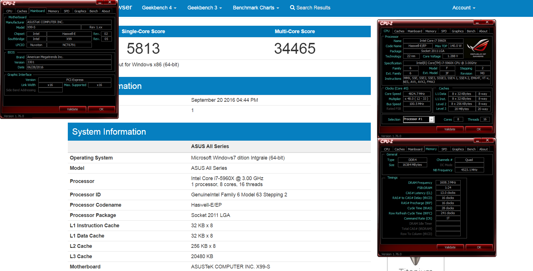Click the BIOS Version field 3301
Viewport: 533px width, 271px height.
pos(69,62)
